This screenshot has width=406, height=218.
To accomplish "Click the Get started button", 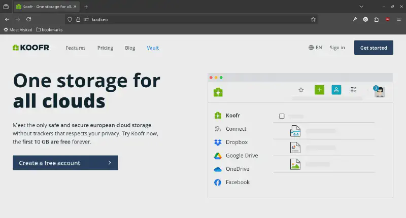I will point(374,48).
